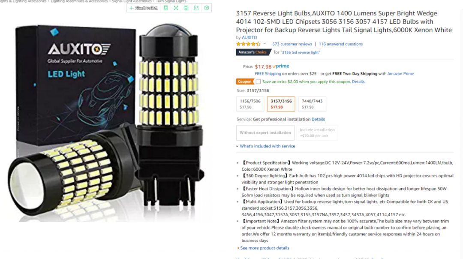
Task: Click the plus icon to add to quick clip
Action: coord(132,8)
